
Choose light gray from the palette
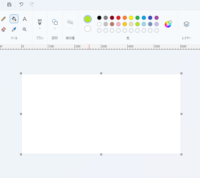pos(106,24)
